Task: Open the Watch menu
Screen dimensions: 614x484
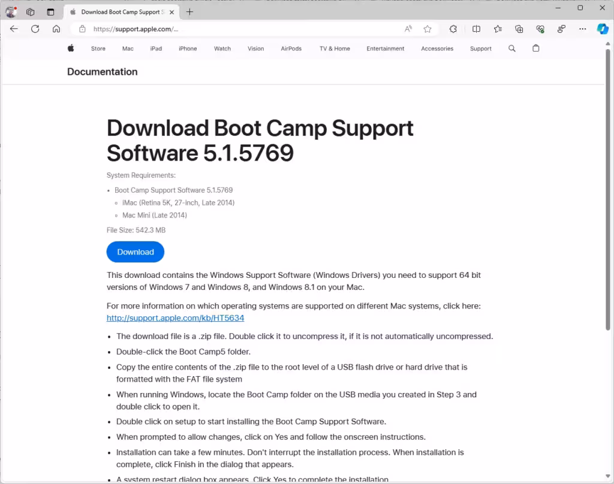Action: pyautogui.click(x=222, y=49)
